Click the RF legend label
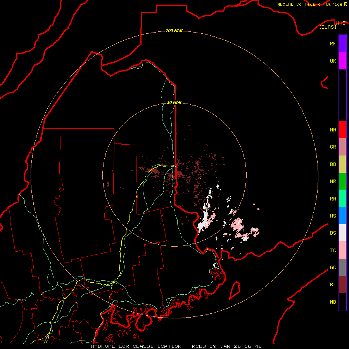This screenshot has width=349, height=349. (333, 43)
